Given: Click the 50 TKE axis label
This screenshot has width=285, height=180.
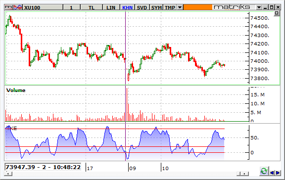Looking at the screenshot, I should click(x=254, y=137).
